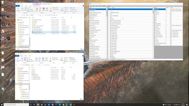Click Copy icon in Yapped Rune Bear folder ribbon

pyautogui.click(x=22, y=9)
